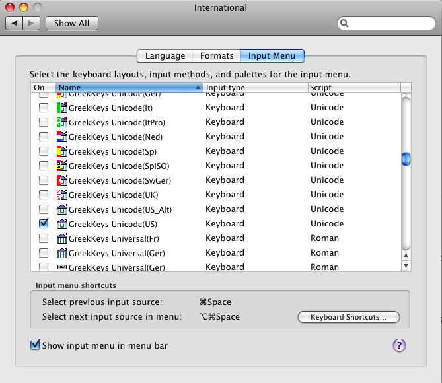The image size is (442, 383).
Task: Open Keyboard Shortcuts settings
Action: (348, 317)
